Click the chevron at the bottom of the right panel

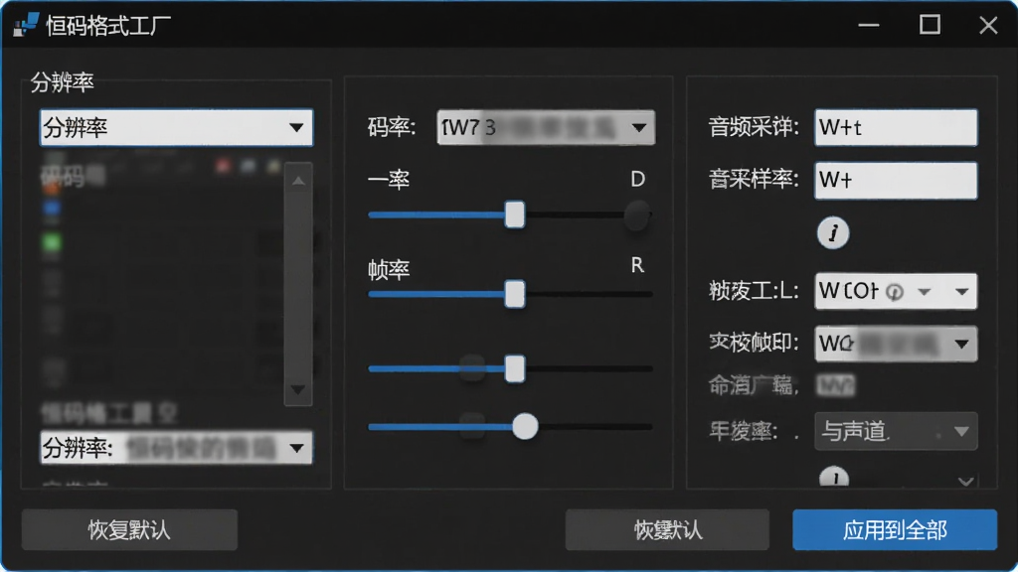click(x=966, y=482)
